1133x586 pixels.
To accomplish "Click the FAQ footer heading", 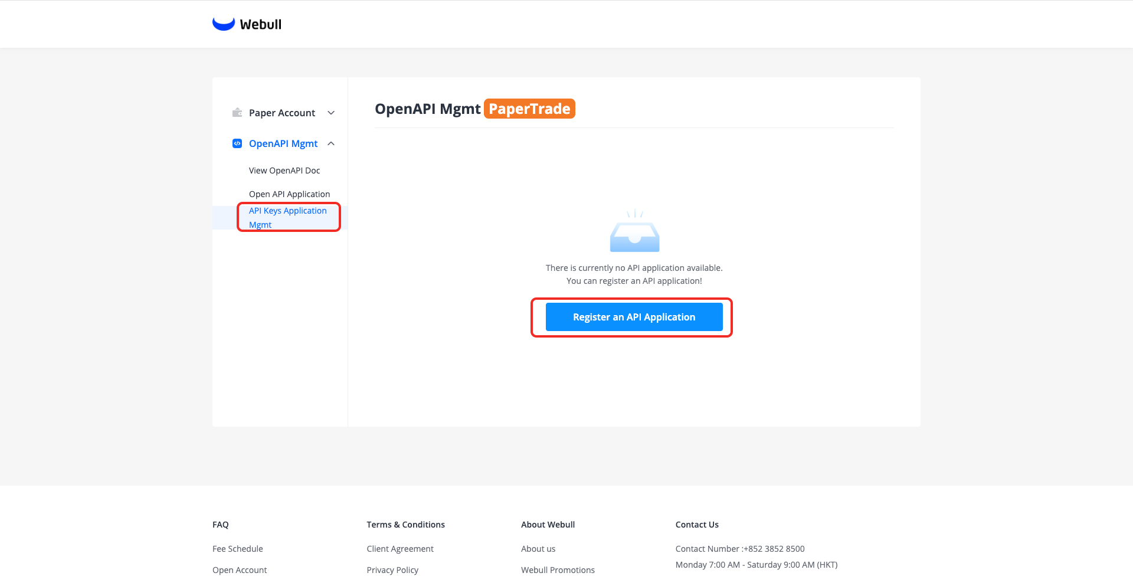I will 221,525.
